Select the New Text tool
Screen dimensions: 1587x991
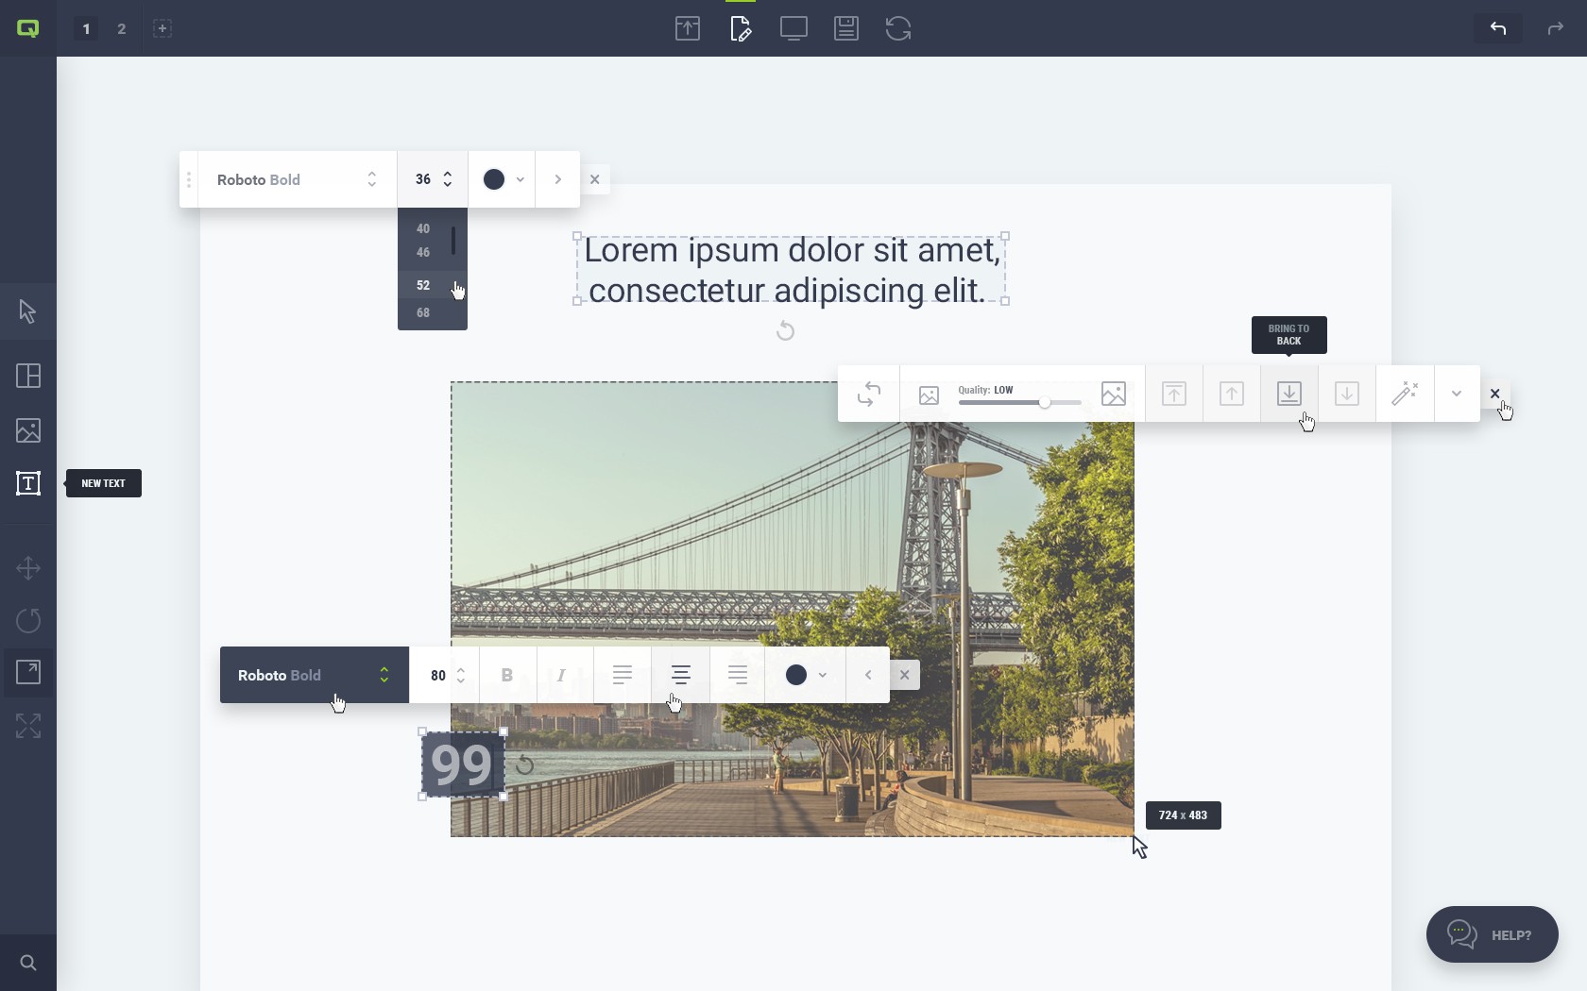tap(28, 483)
